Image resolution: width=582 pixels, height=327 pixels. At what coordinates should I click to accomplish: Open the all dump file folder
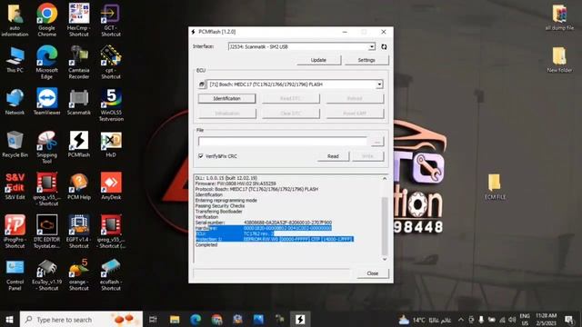point(559,17)
